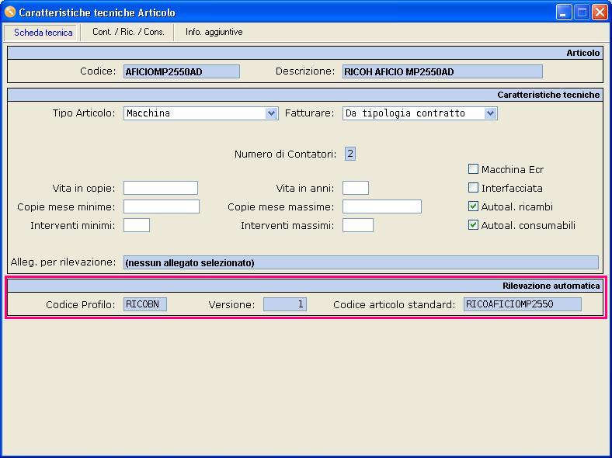Click the Codice articolo standard field
612x458 pixels.
[x=522, y=304]
